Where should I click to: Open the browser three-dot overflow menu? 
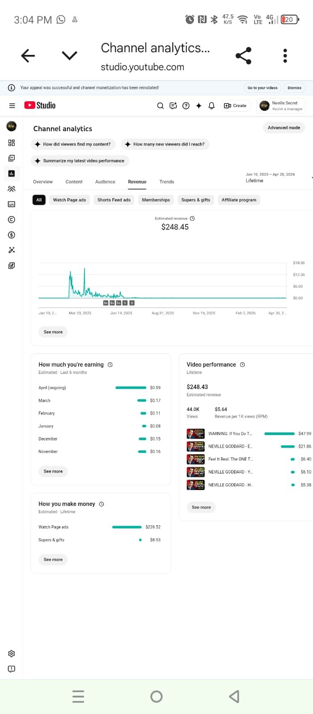285,56
